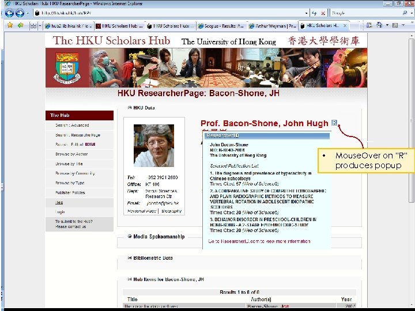Click the vertical page scrollbar
This screenshot has height=311, width=415.
click(411, 120)
